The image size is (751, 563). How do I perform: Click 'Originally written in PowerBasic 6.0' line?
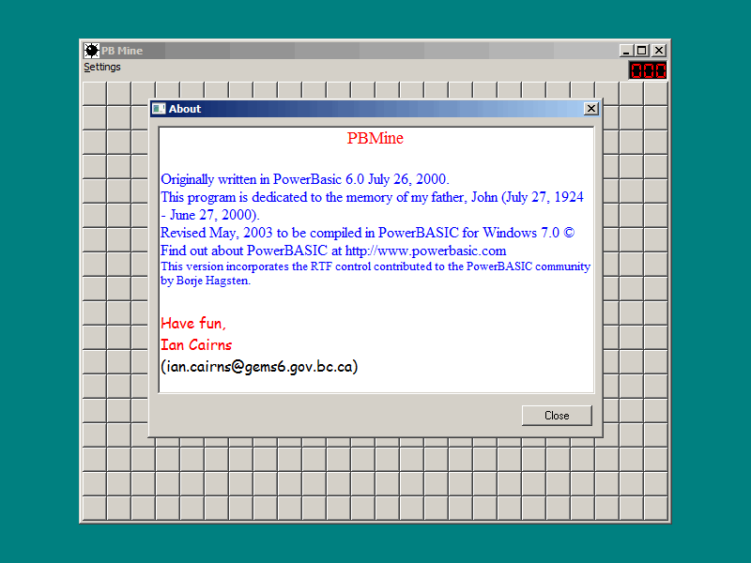pyautogui.click(x=304, y=179)
